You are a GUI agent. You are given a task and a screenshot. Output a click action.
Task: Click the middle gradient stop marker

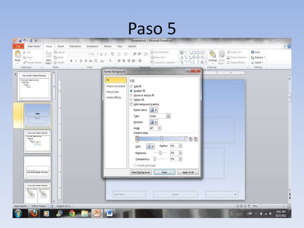point(162,139)
